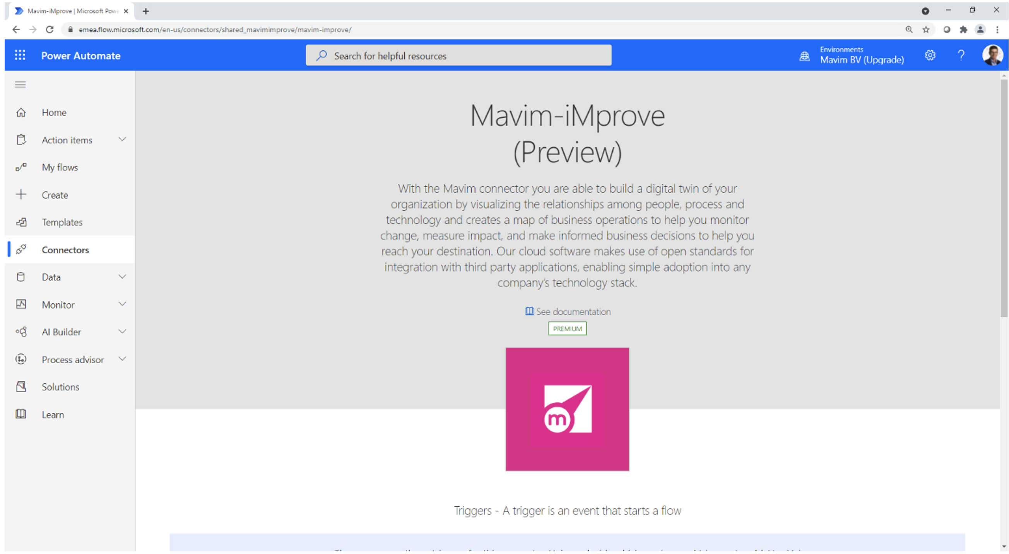Click the My flows icon
The width and height of the screenshot is (1009, 554).
click(21, 167)
